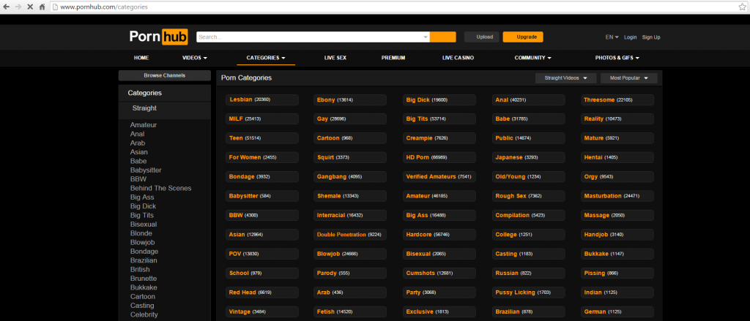Open the Compilation (5423) category tile

[529, 216]
